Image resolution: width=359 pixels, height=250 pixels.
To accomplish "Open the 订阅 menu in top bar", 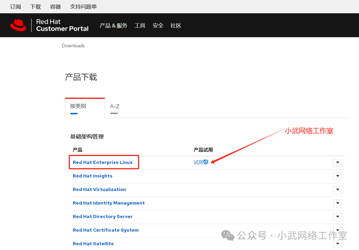I will point(15,7).
